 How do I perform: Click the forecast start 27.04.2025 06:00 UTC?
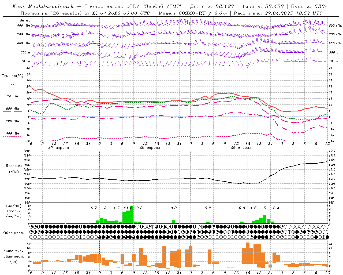(121, 13)
